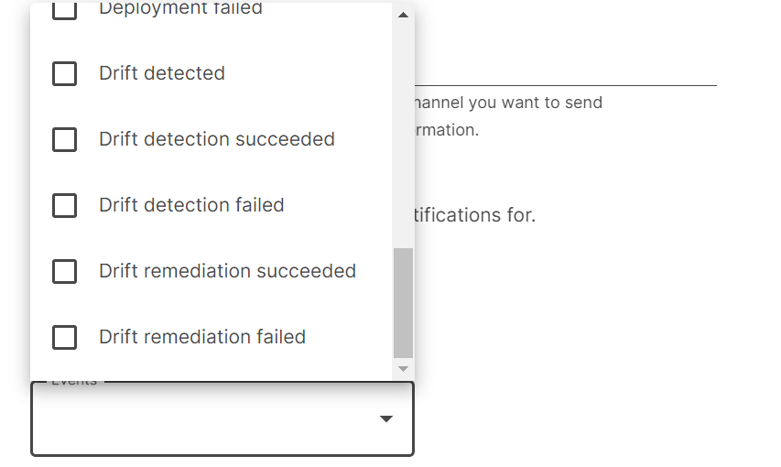Pick the 'Drift remediation failed' option label
The width and height of the screenshot is (781, 467).
point(202,337)
